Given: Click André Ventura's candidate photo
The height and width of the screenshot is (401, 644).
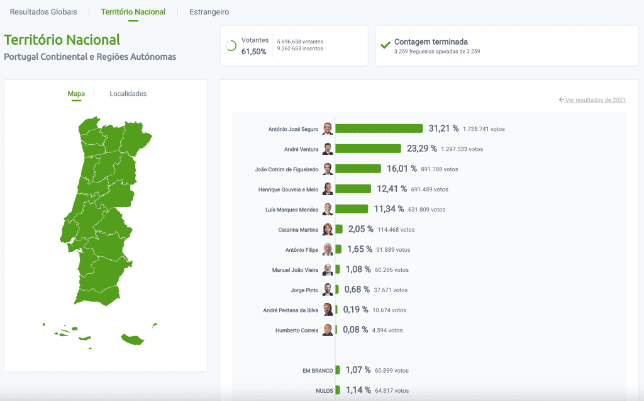Looking at the screenshot, I should click(x=328, y=149).
